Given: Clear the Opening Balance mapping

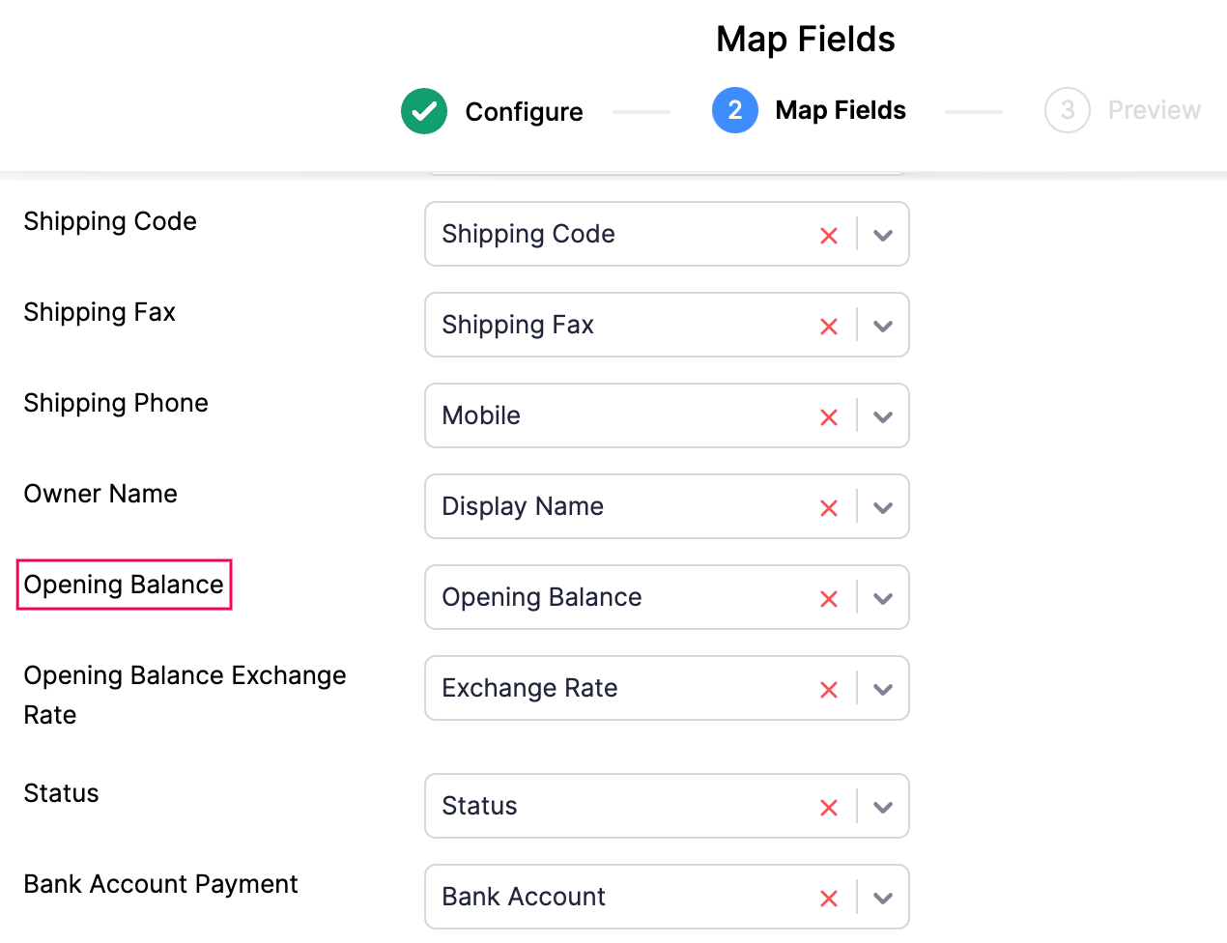Looking at the screenshot, I should (x=828, y=599).
